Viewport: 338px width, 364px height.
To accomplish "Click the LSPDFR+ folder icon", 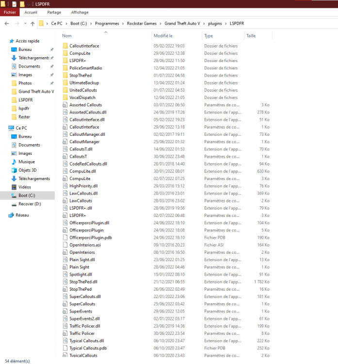I will (x=65, y=61).
